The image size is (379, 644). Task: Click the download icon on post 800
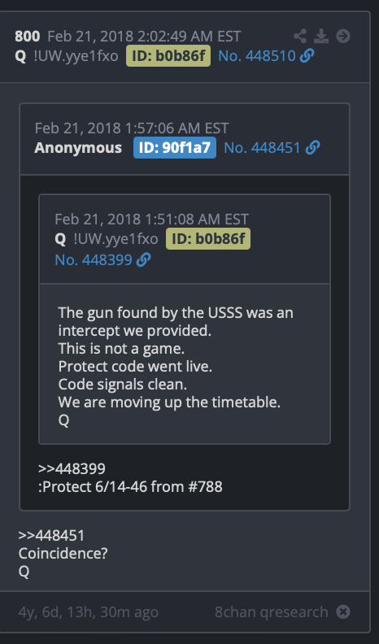[321, 36]
